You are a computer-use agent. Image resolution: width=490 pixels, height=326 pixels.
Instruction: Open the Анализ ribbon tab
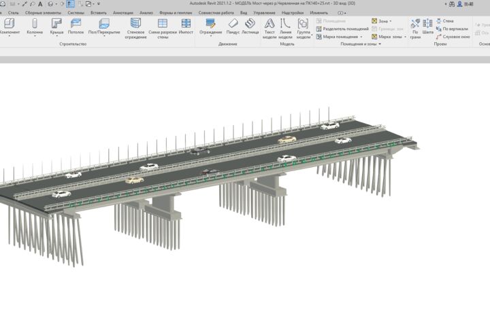tap(146, 13)
